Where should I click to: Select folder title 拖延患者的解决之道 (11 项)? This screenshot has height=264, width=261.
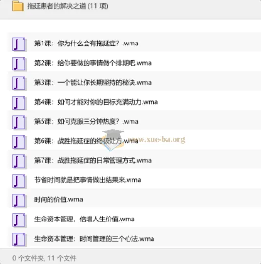pos(67,6)
